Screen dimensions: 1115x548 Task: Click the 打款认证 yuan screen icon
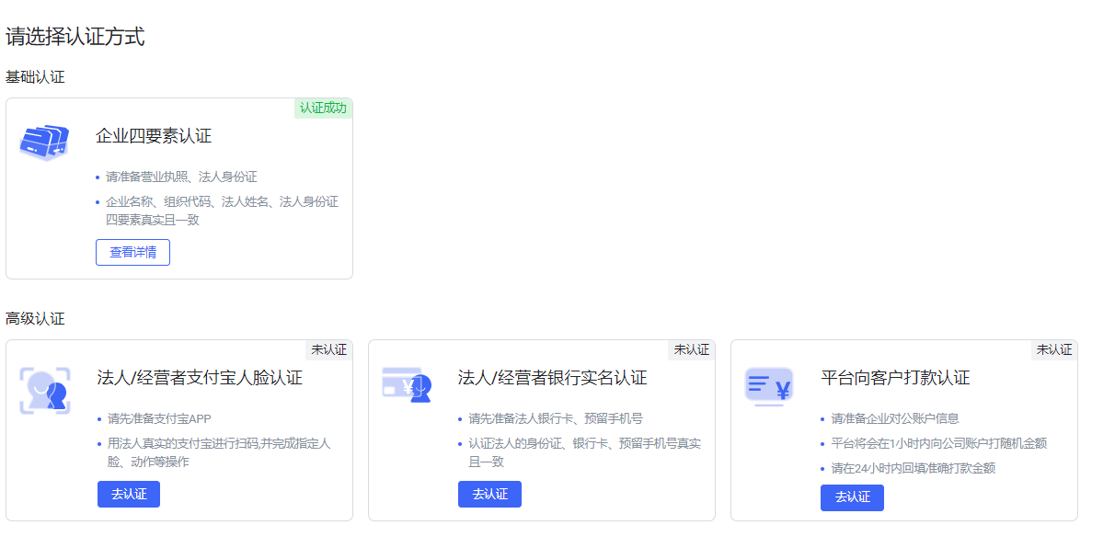[x=769, y=387]
